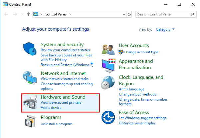The height and width of the screenshot is (138, 200).
Task: Click the up arrow navigation button
Action: pyautogui.click(x=29, y=14)
